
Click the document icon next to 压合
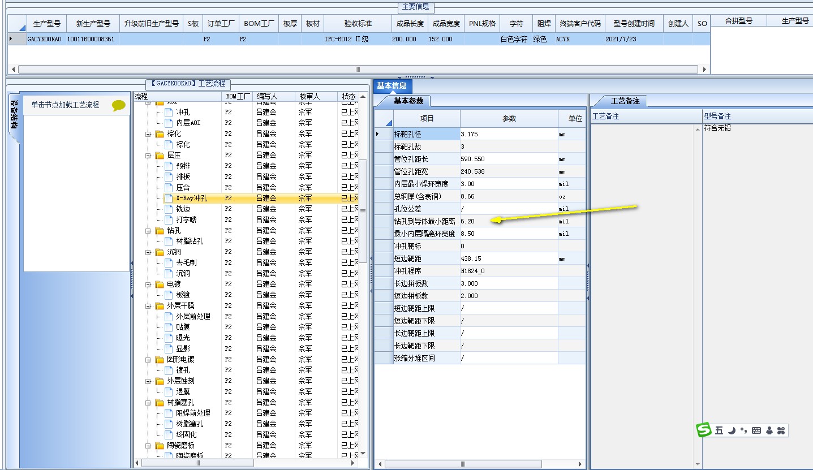(169, 188)
